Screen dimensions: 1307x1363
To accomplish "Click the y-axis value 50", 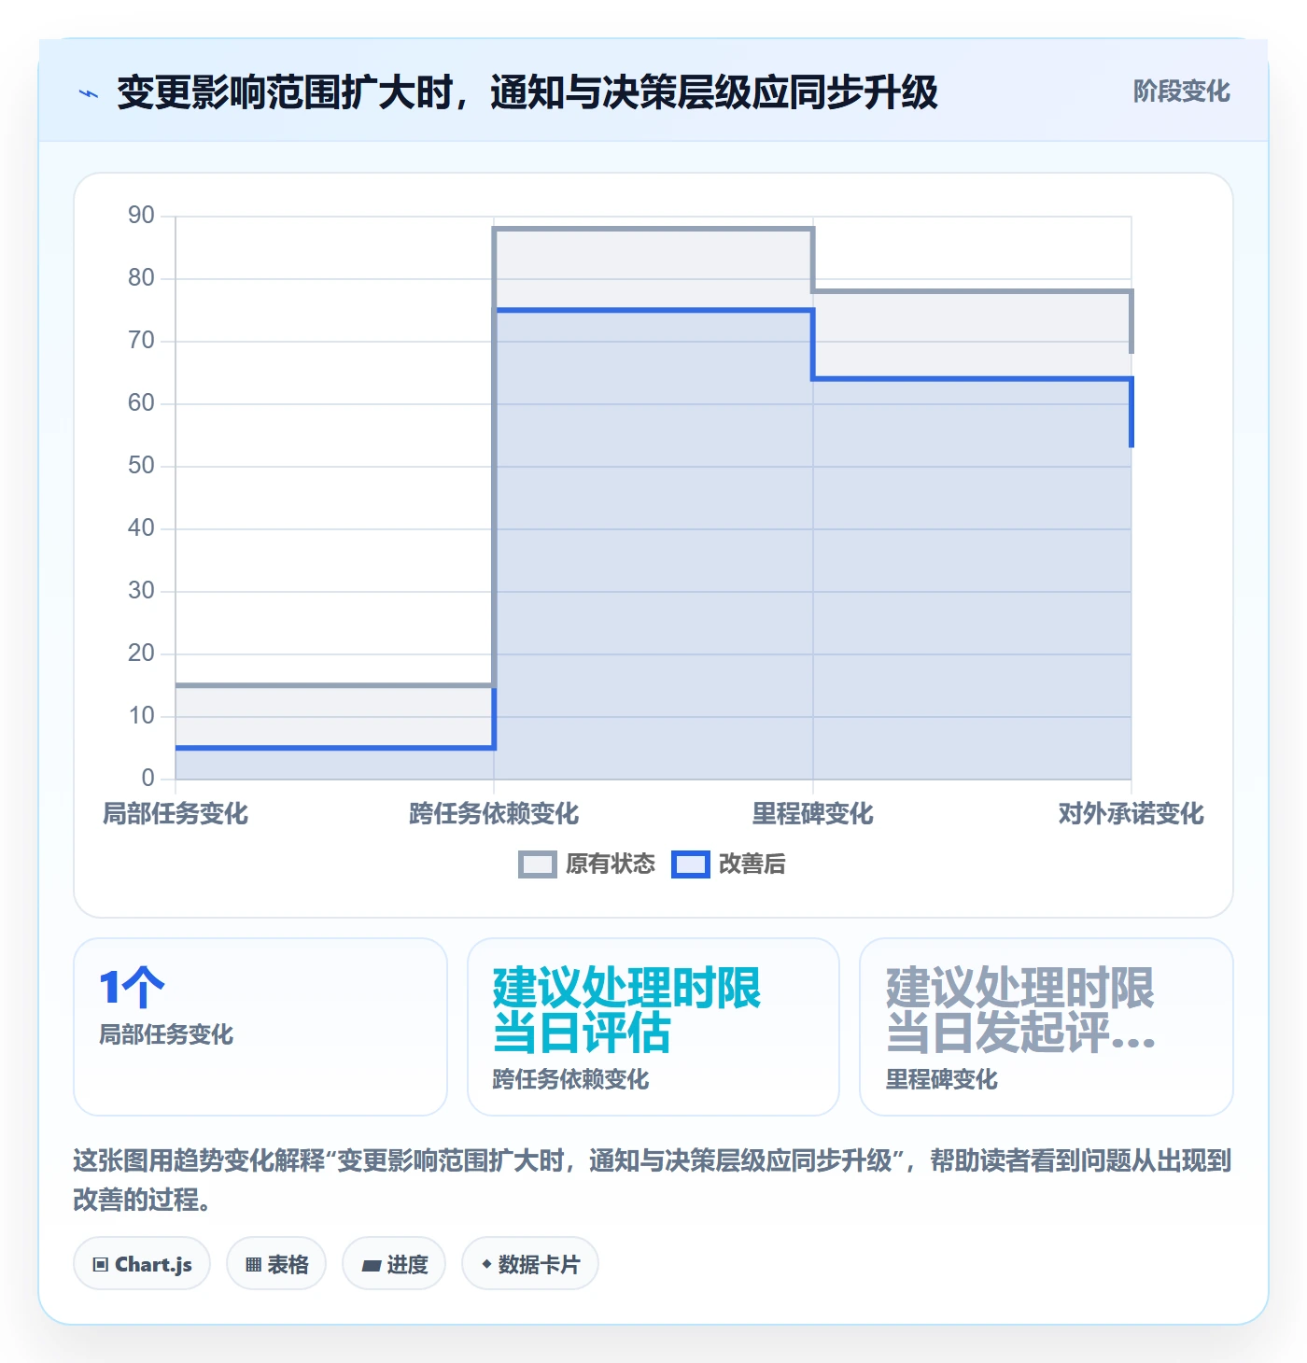I will pyautogui.click(x=141, y=466).
